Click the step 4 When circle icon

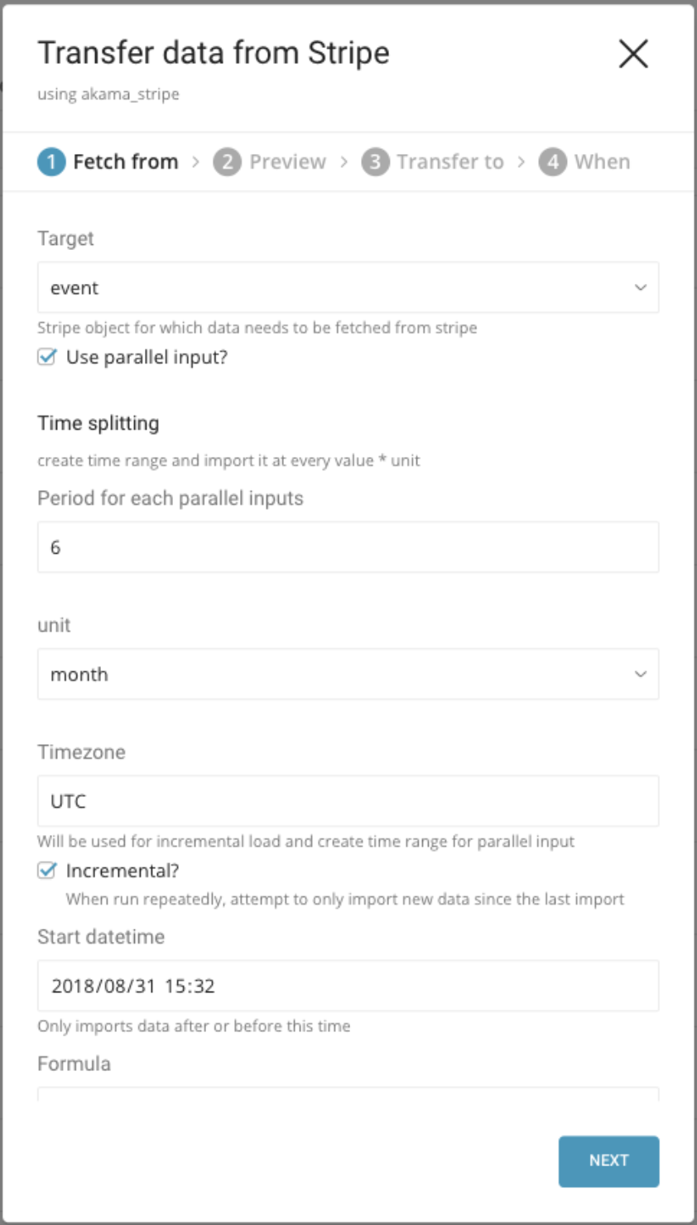pyautogui.click(x=552, y=161)
